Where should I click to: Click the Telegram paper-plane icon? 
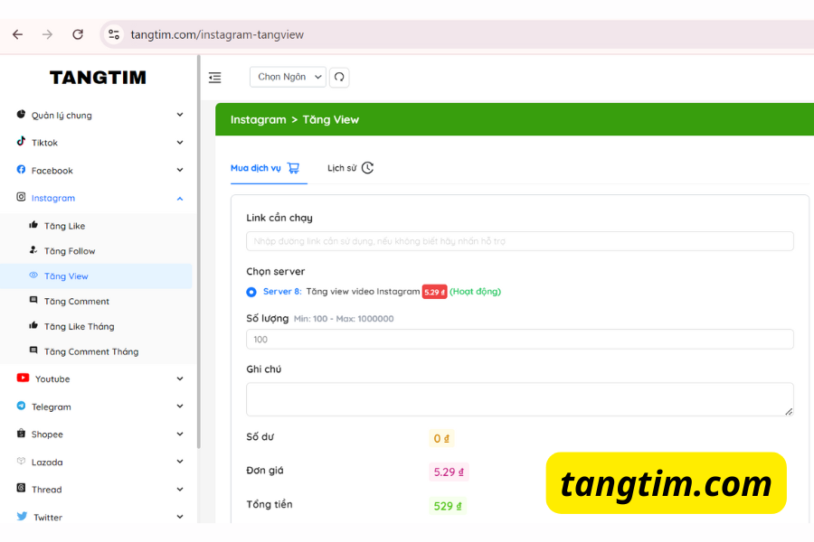coord(20,406)
